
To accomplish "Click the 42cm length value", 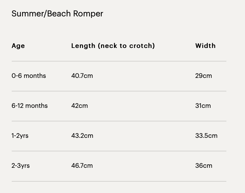I will (80, 106).
